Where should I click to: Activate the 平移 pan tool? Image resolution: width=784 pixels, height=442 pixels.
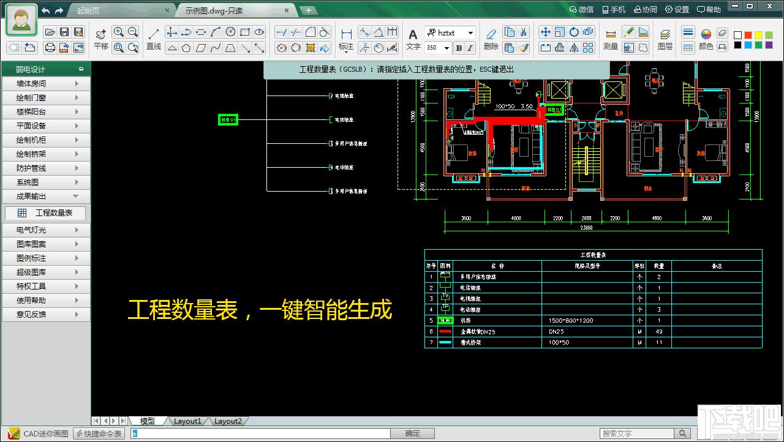click(x=101, y=39)
